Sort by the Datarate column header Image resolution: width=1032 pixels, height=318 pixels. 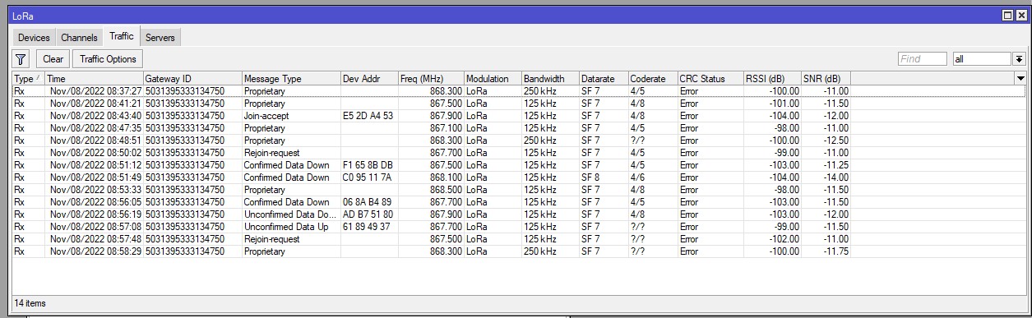coord(604,78)
